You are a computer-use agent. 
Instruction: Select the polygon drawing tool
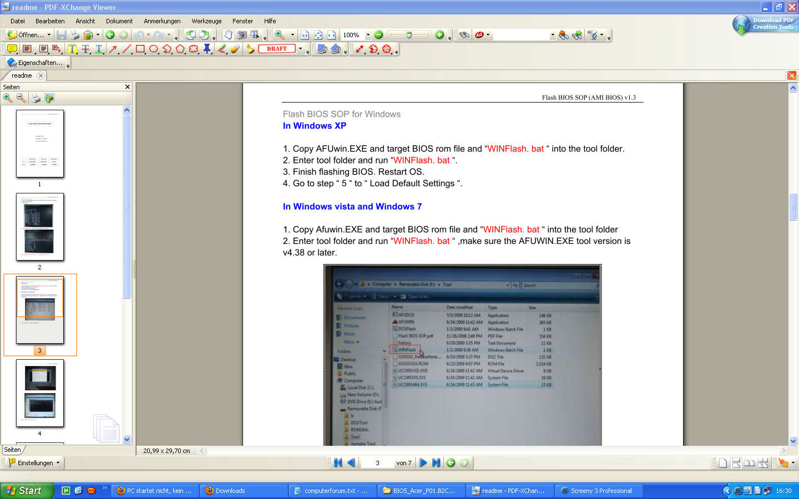click(x=180, y=49)
